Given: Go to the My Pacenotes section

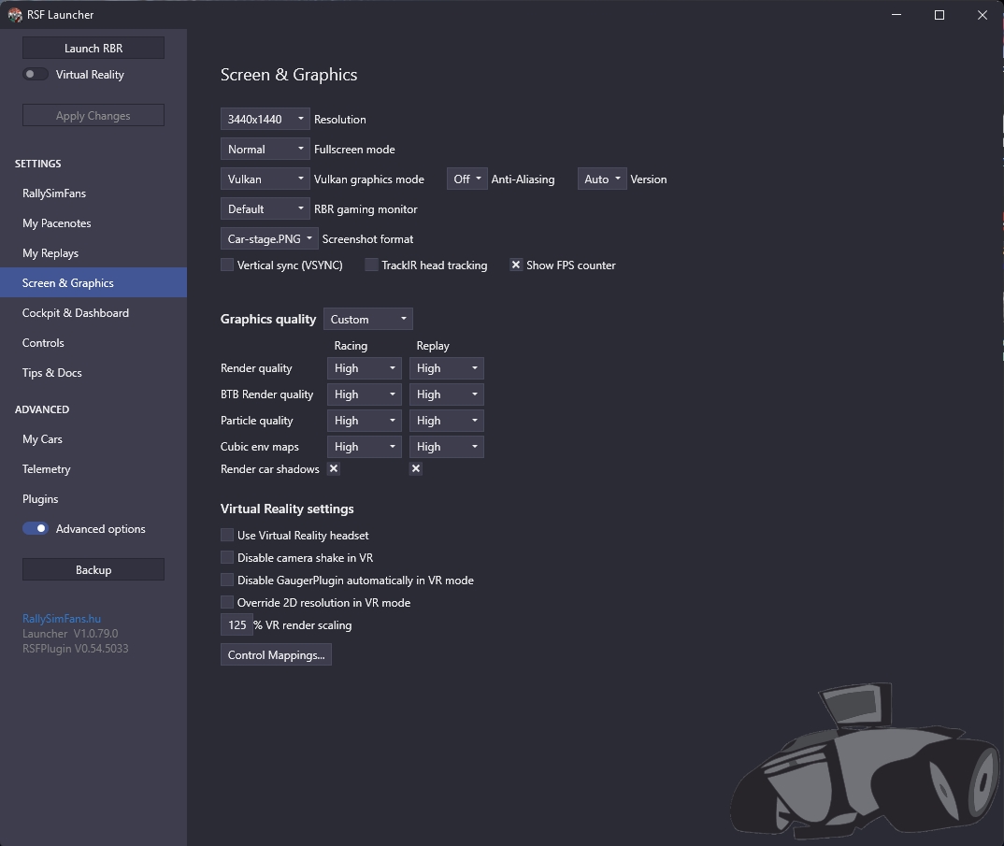Looking at the screenshot, I should (57, 223).
